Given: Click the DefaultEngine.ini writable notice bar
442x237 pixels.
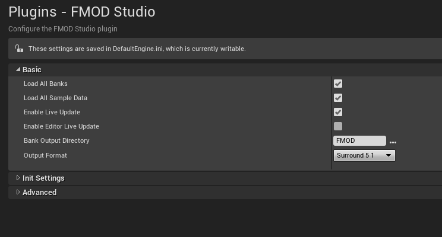Looking at the screenshot, I should pos(225,49).
